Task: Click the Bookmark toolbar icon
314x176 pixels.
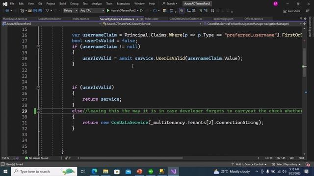Action: click(212, 11)
